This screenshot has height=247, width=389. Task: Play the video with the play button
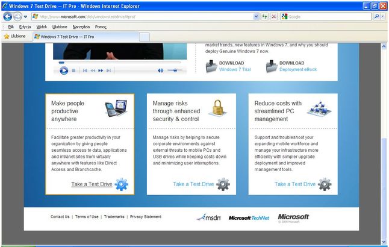click(64, 70)
